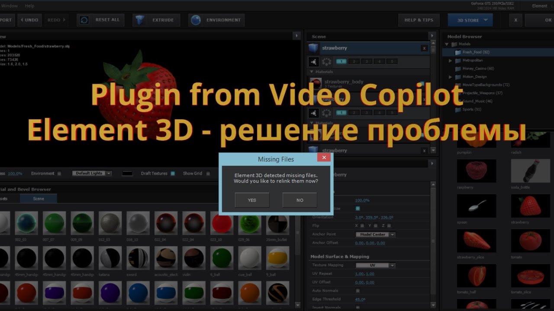Click the Sports folder icon
This screenshot has width=554, height=311.
[458, 110]
